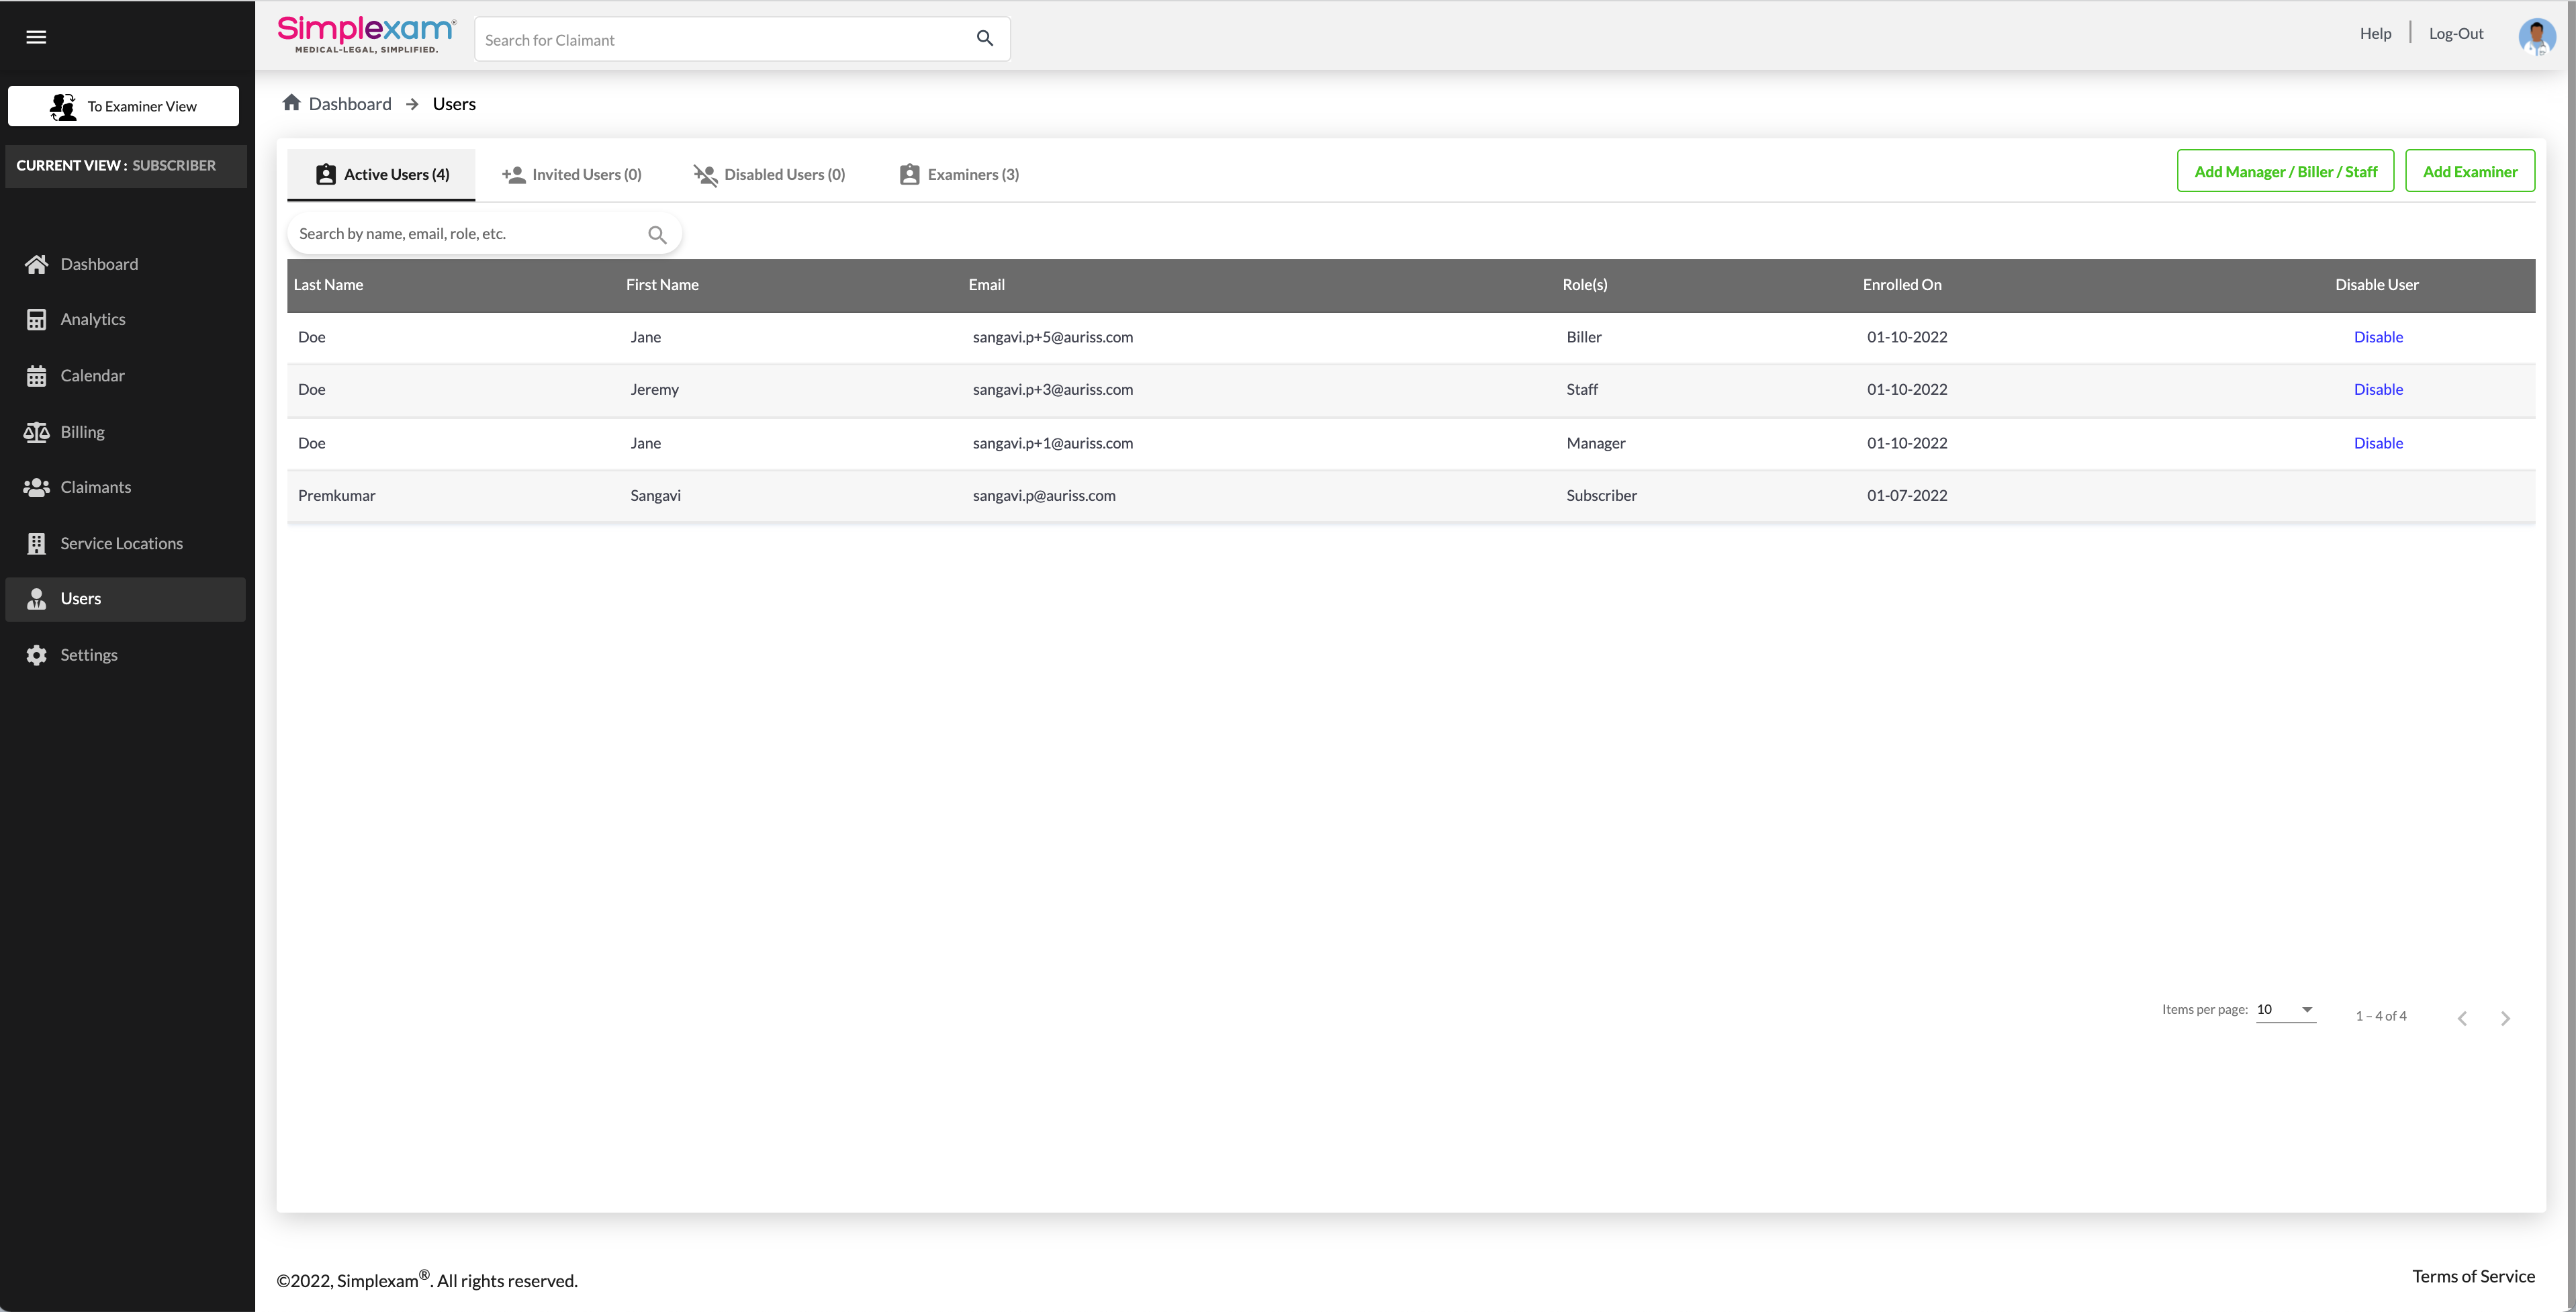Click the home icon in breadcrumb
2576x1312 pixels.
click(291, 103)
